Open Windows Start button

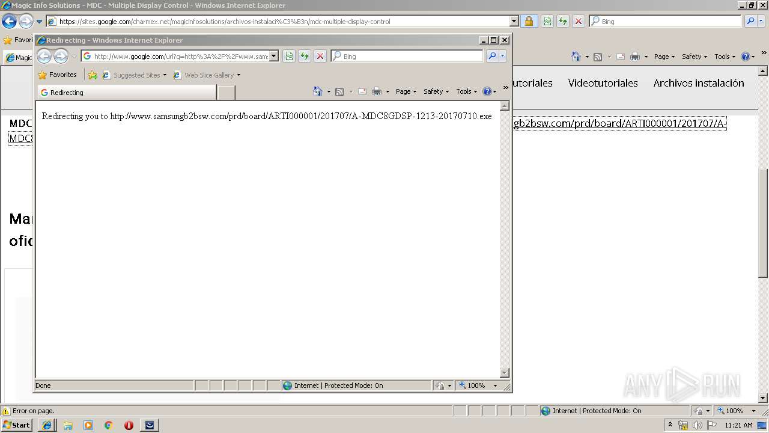[17, 425]
